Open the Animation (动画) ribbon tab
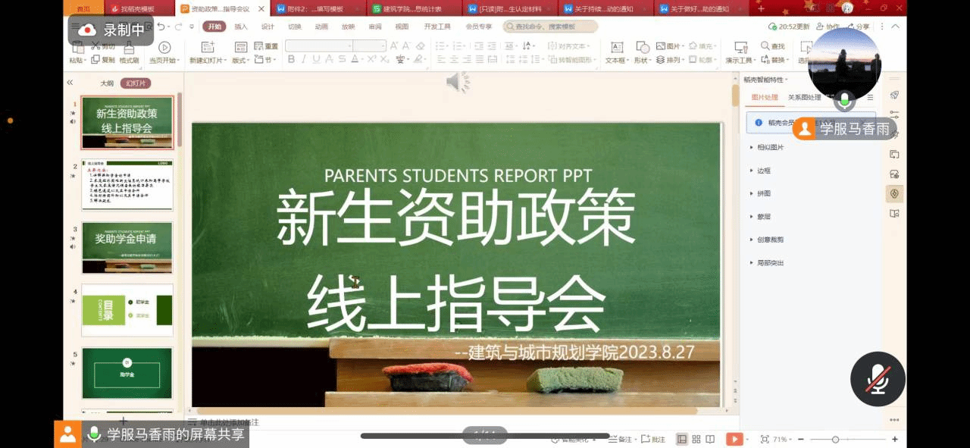This screenshot has width=970, height=448. point(321,27)
